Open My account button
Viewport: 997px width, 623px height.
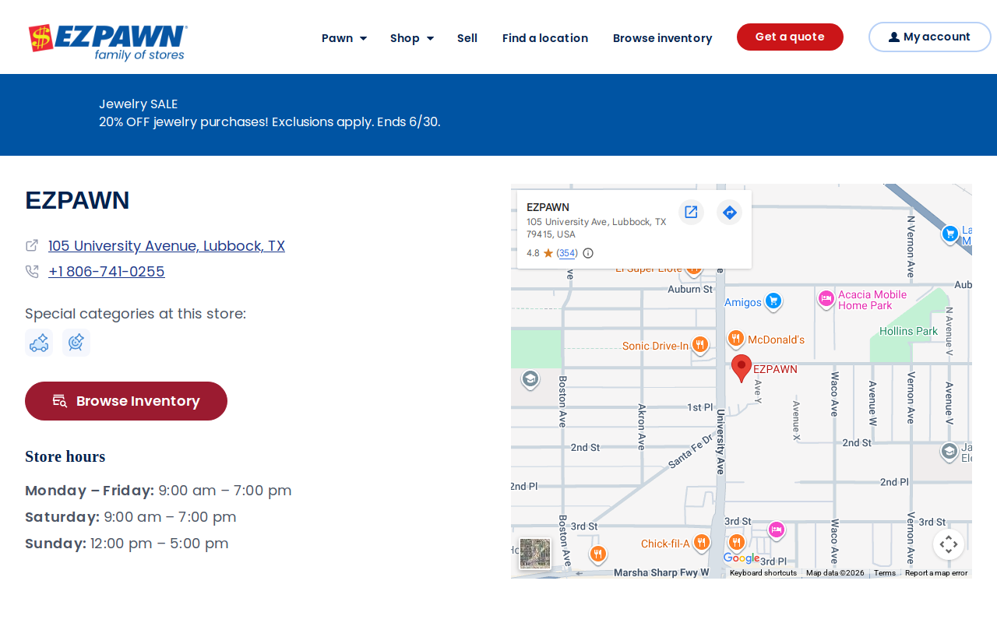(x=929, y=37)
